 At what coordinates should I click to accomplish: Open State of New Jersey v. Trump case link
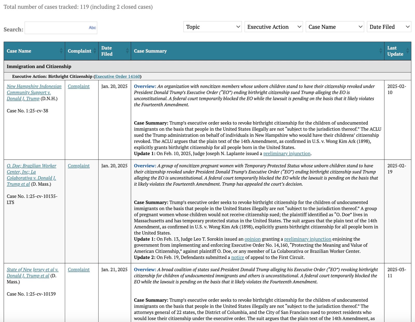pyautogui.click(x=32, y=273)
